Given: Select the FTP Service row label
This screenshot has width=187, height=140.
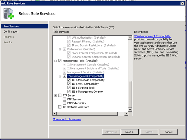Looking at the screenshot, I should pyautogui.click(x=74, y=99).
